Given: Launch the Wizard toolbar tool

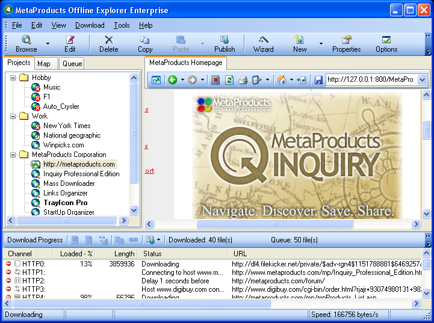Looking at the screenshot, I should coord(263,44).
